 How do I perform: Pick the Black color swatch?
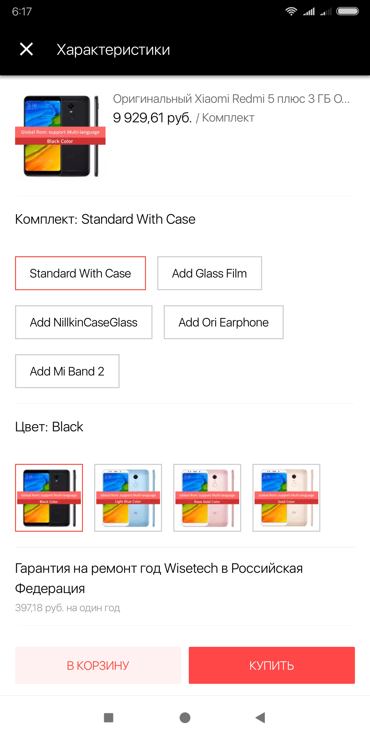[49, 498]
